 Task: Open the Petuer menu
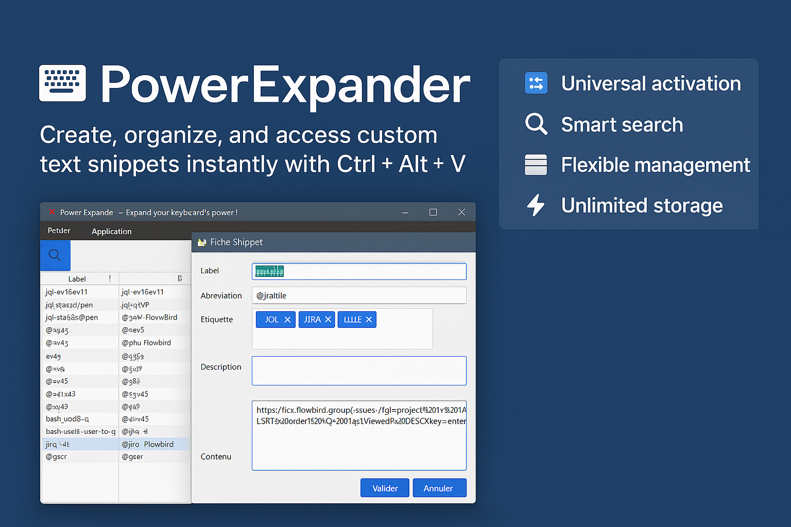[x=58, y=231]
